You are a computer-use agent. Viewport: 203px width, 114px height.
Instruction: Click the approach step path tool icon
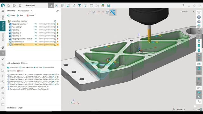(x=98, y=12)
